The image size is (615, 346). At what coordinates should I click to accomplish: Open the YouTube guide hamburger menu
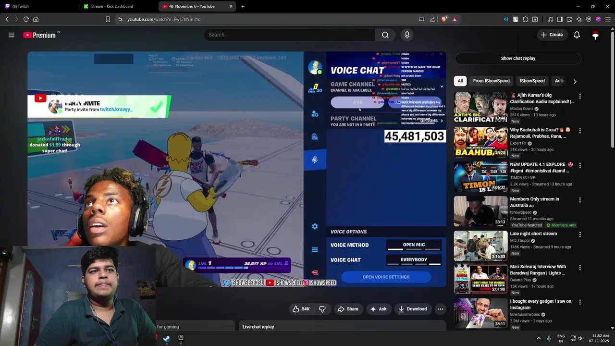coord(12,35)
